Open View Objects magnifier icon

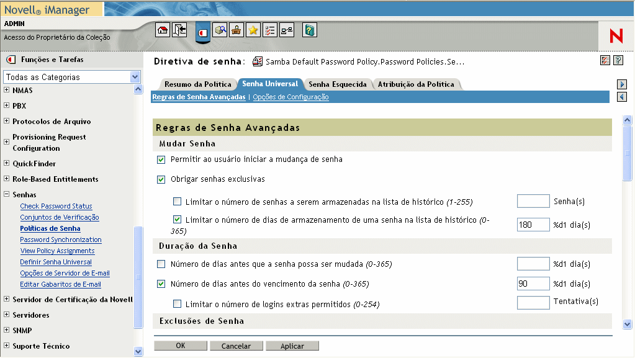tap(220, 30)
